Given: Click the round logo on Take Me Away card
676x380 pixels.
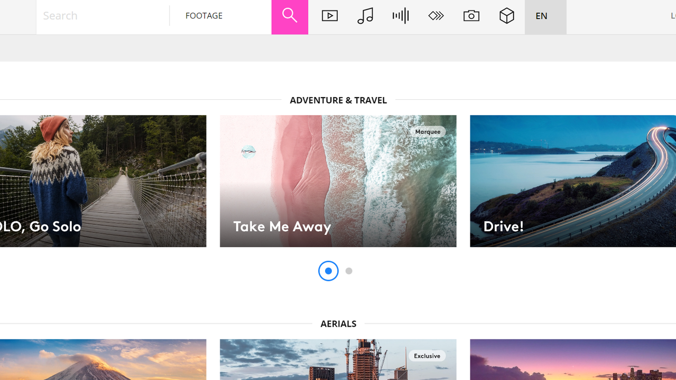Looking at the screenshot, I should 248,152.
